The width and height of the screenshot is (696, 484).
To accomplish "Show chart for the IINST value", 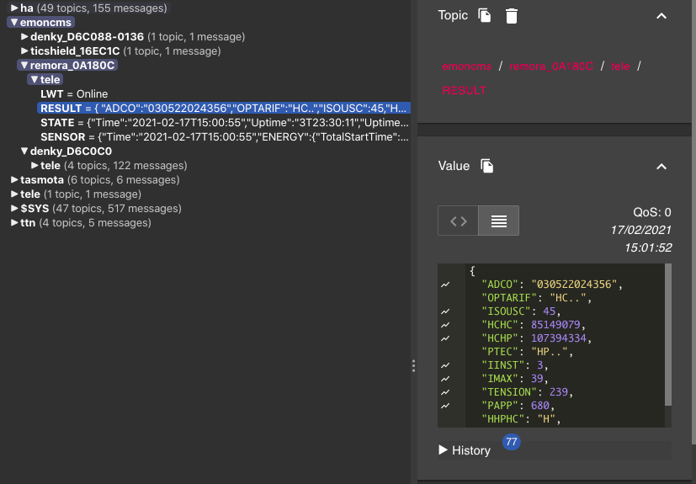I will pyautogui.click(x=445, y=365).
